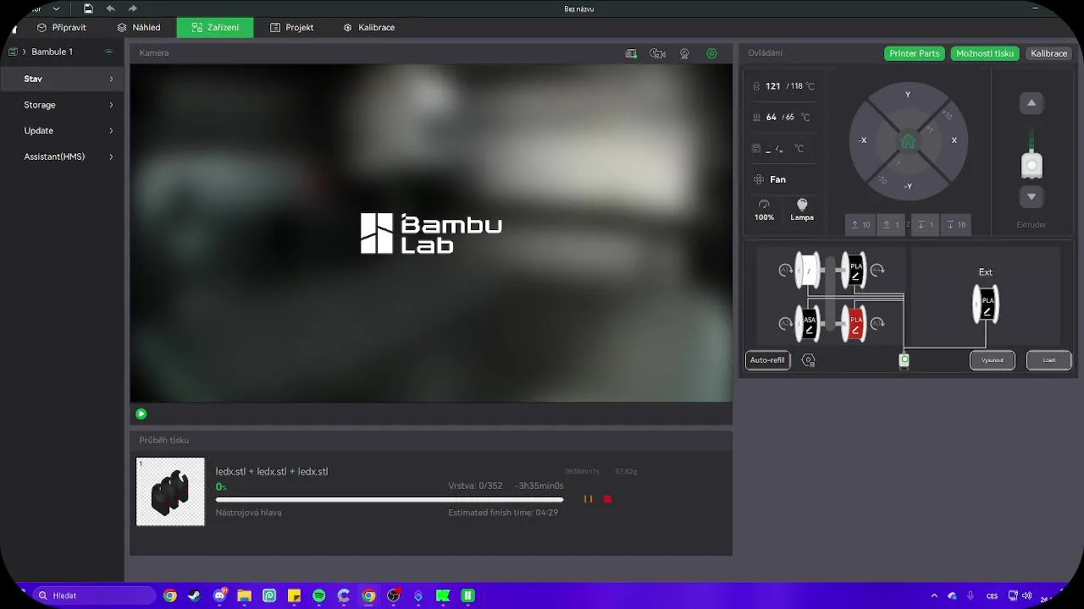Click extruder up arrow button
This screenshot has width=1084, height=609.
1031,103
